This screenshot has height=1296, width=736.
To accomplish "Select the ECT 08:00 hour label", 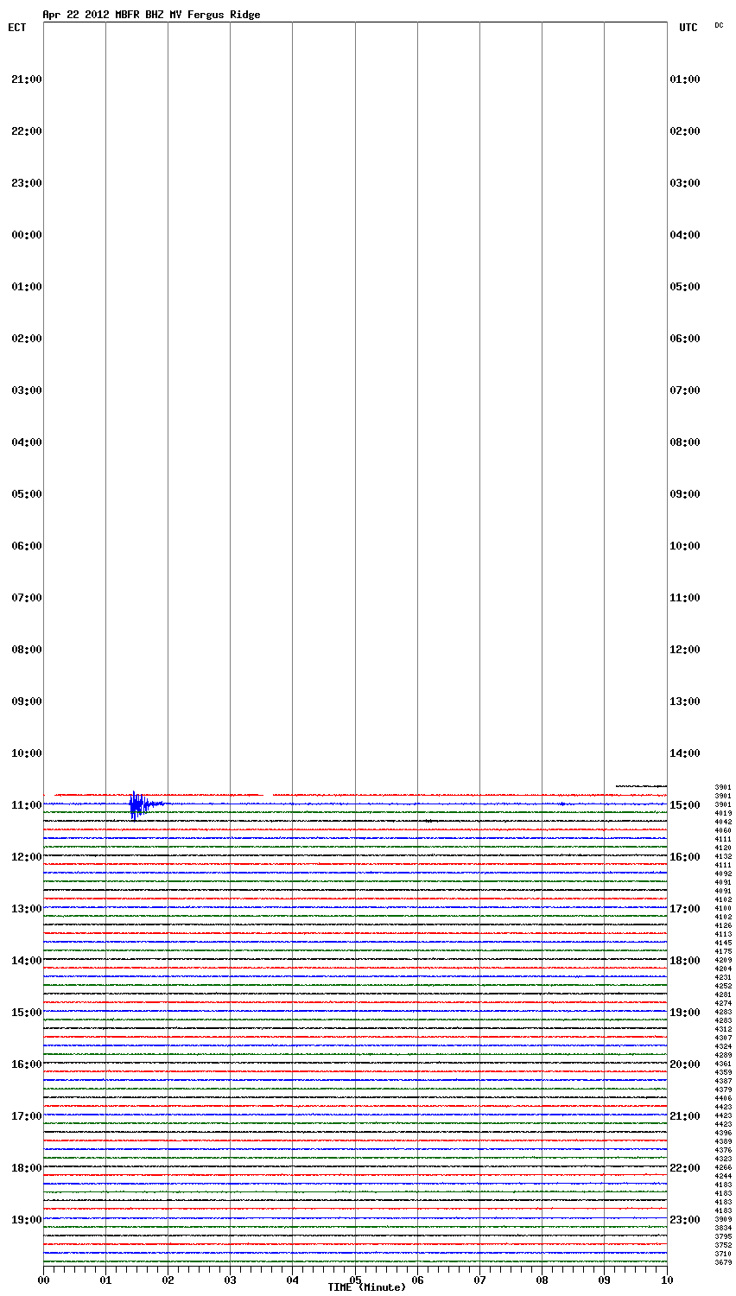I will point(27,650).
